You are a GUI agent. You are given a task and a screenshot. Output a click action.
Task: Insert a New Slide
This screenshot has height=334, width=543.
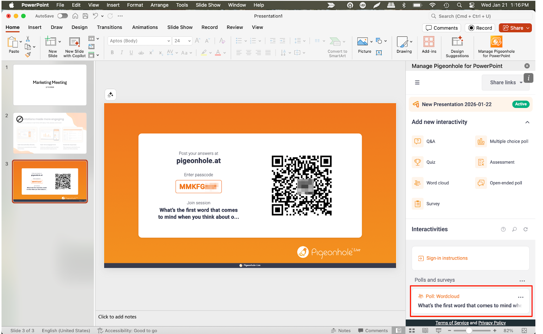pos(51,42)
